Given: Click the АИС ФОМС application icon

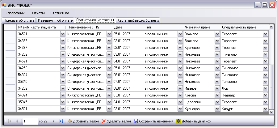Looking at the screenshot, I should pyautogui.click(x=4, y=5).
